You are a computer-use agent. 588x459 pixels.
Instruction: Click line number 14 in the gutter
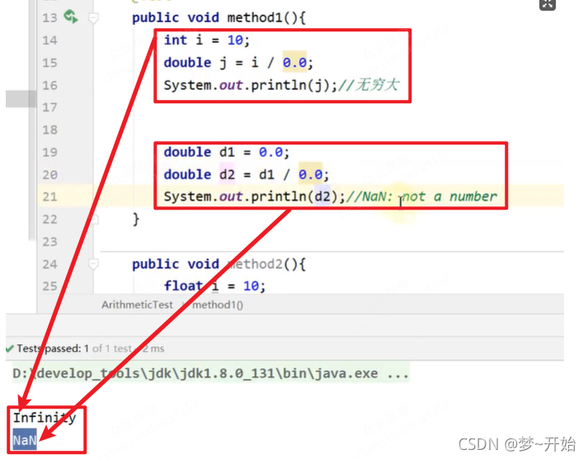click(x=49, y=40)
